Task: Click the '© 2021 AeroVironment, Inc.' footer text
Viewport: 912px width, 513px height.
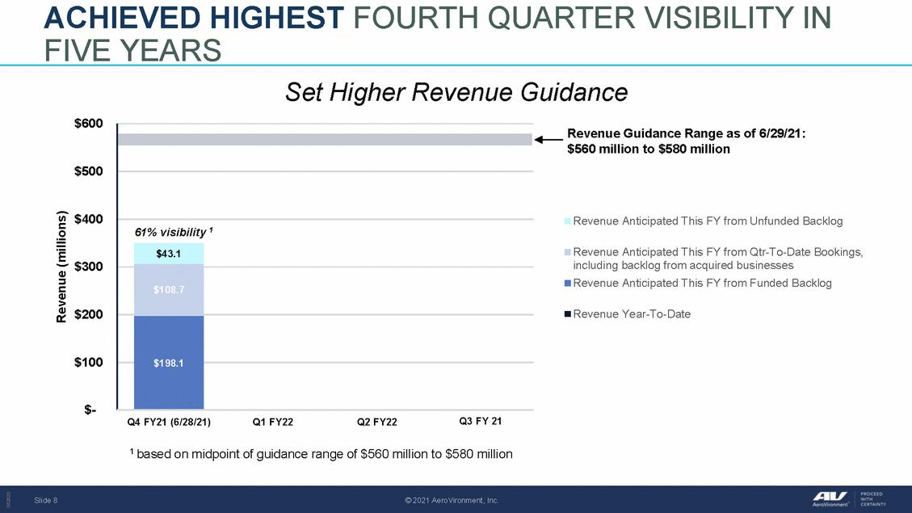Action: pos(452,500)
